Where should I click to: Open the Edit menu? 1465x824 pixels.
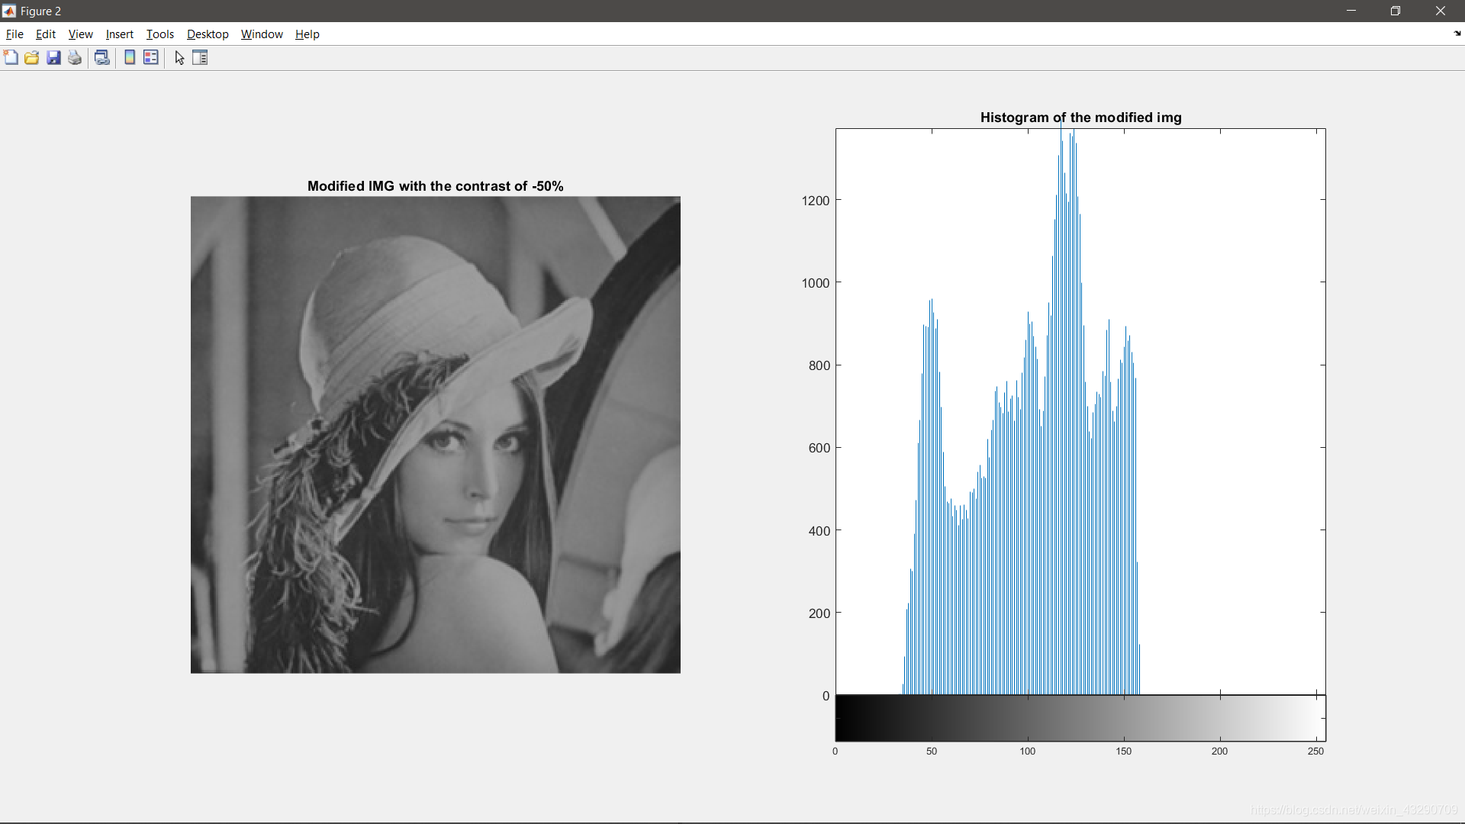click(x=45, y=34)
